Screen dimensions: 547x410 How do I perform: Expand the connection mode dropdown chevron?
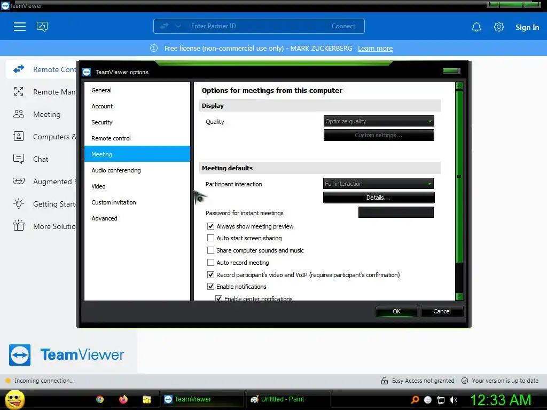178,26
